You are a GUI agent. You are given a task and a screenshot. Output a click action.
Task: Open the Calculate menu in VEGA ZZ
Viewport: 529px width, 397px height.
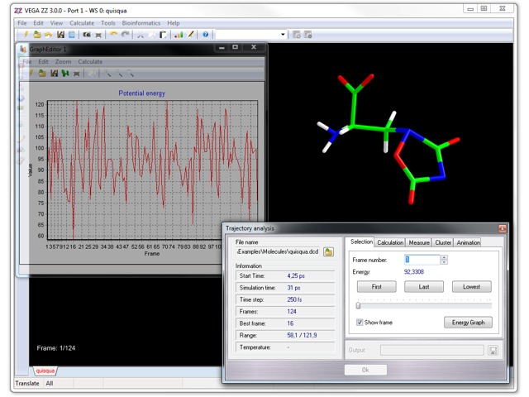[x=82, y=23]
